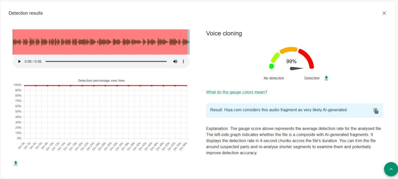Open "What do the gauge colors mean?" link

pyautogui.click(x=236, y=92)
